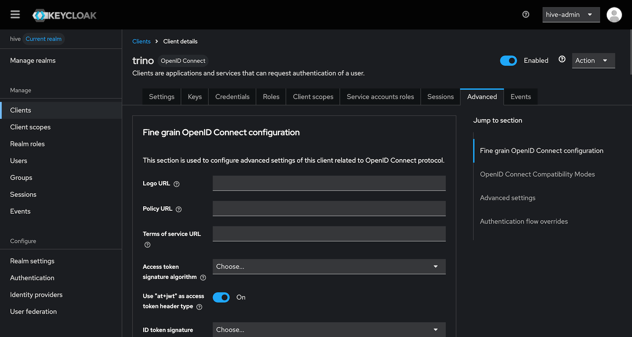Jump to Advanced settings section
The width and height of the screenshot is (632, 337).
(507, 198)
